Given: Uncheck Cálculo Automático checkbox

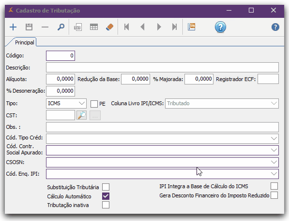Looking at the screenshot, I should click(x=106, y=196).
